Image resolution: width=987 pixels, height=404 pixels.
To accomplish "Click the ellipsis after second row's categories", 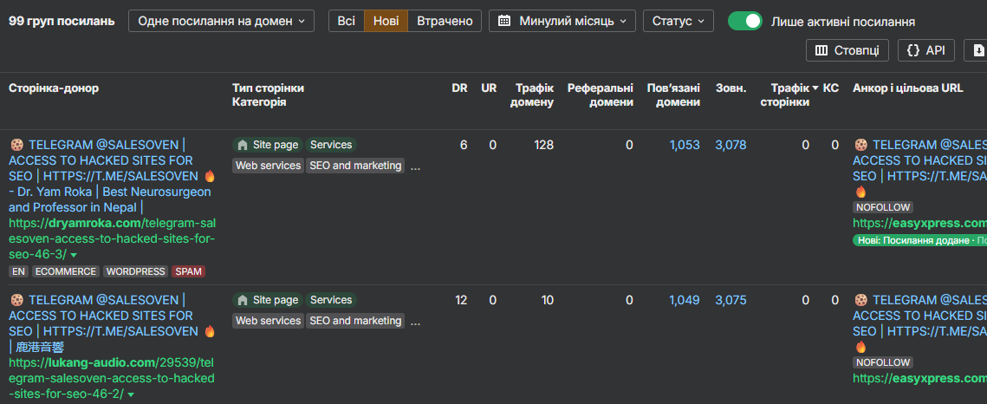I will click(415, 321).
